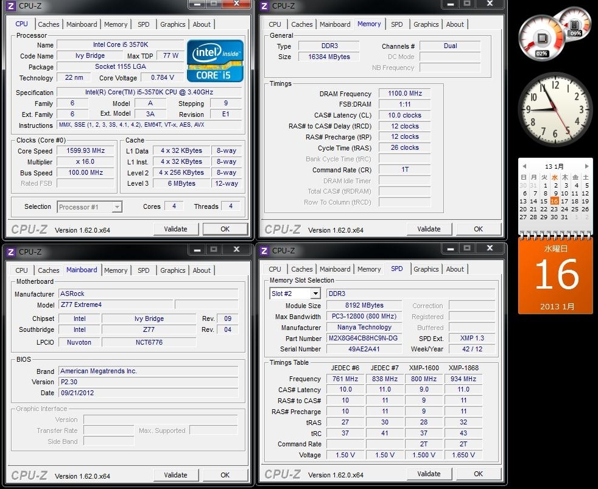Open the Processor #1 selection dropdown
This screenshot has height=489, width=598.
click(x=116, y=207)
